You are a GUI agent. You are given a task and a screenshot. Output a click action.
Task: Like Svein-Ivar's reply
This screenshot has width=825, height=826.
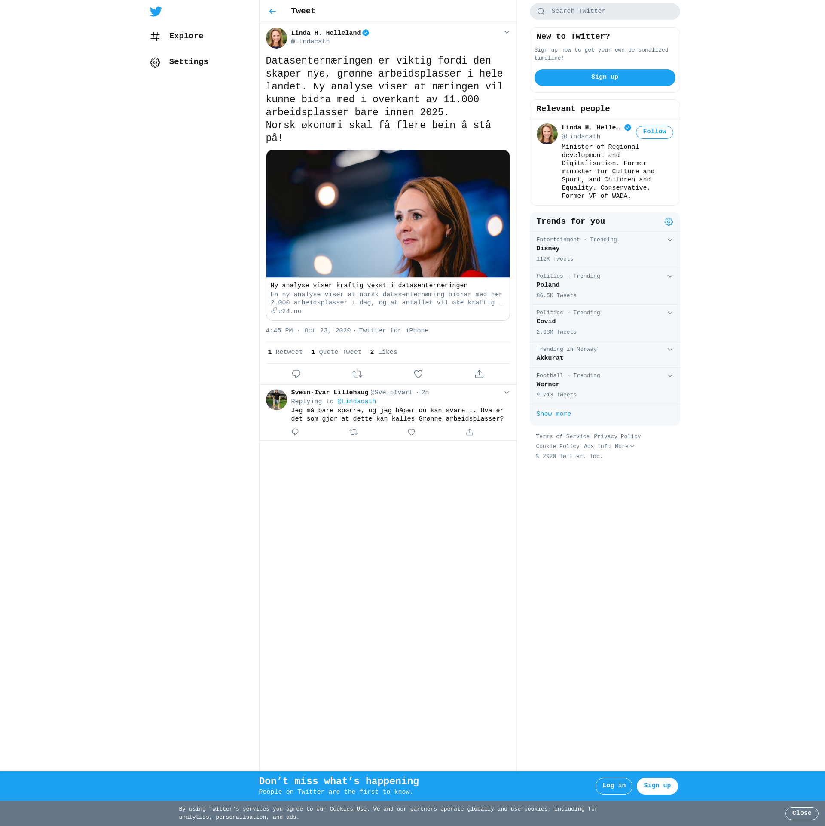(x=412, y=432)
